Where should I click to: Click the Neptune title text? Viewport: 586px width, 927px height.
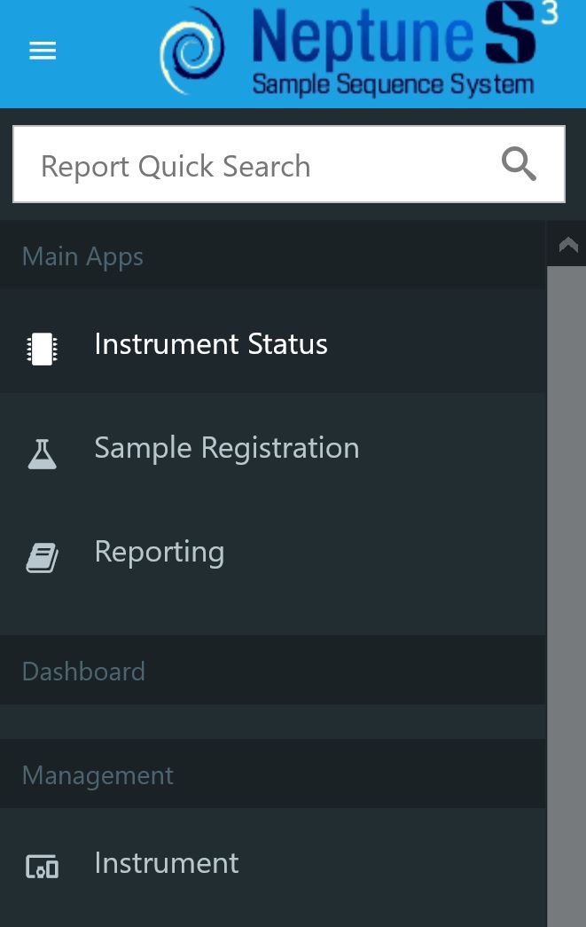pos(360,40)
